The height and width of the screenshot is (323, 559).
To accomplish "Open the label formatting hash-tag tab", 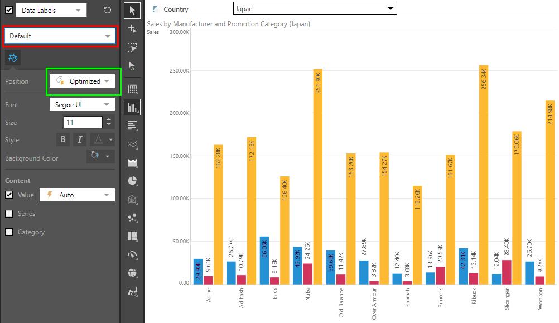I will (x=13, y=57).
